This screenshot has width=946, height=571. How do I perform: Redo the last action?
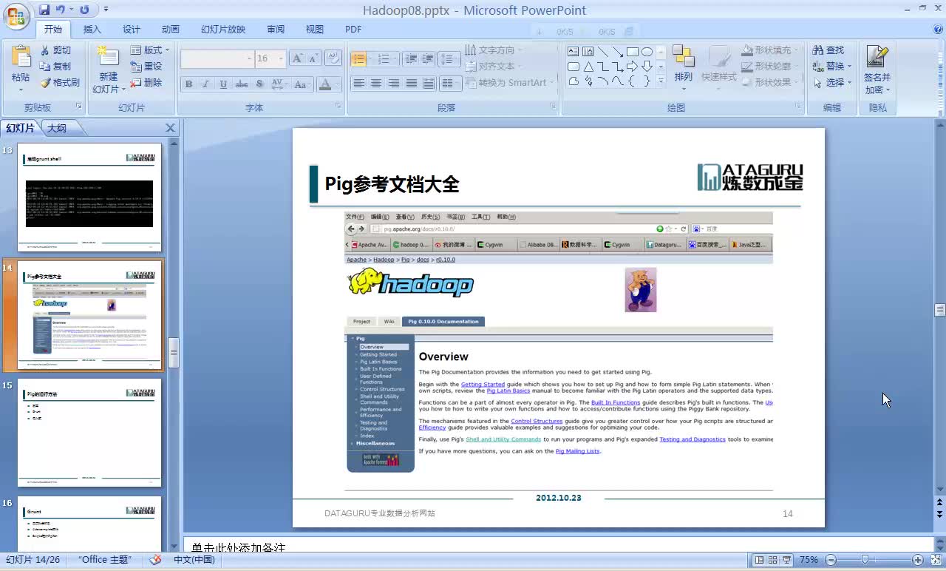[x=84, y=10]
